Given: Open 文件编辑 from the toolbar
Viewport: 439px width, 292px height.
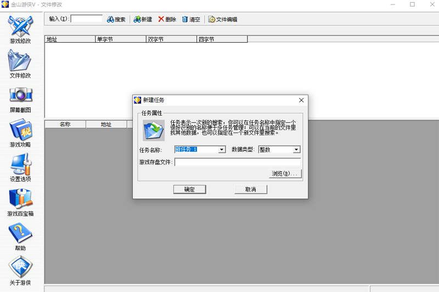Looking at the screenshot, I should click(223, 19).
